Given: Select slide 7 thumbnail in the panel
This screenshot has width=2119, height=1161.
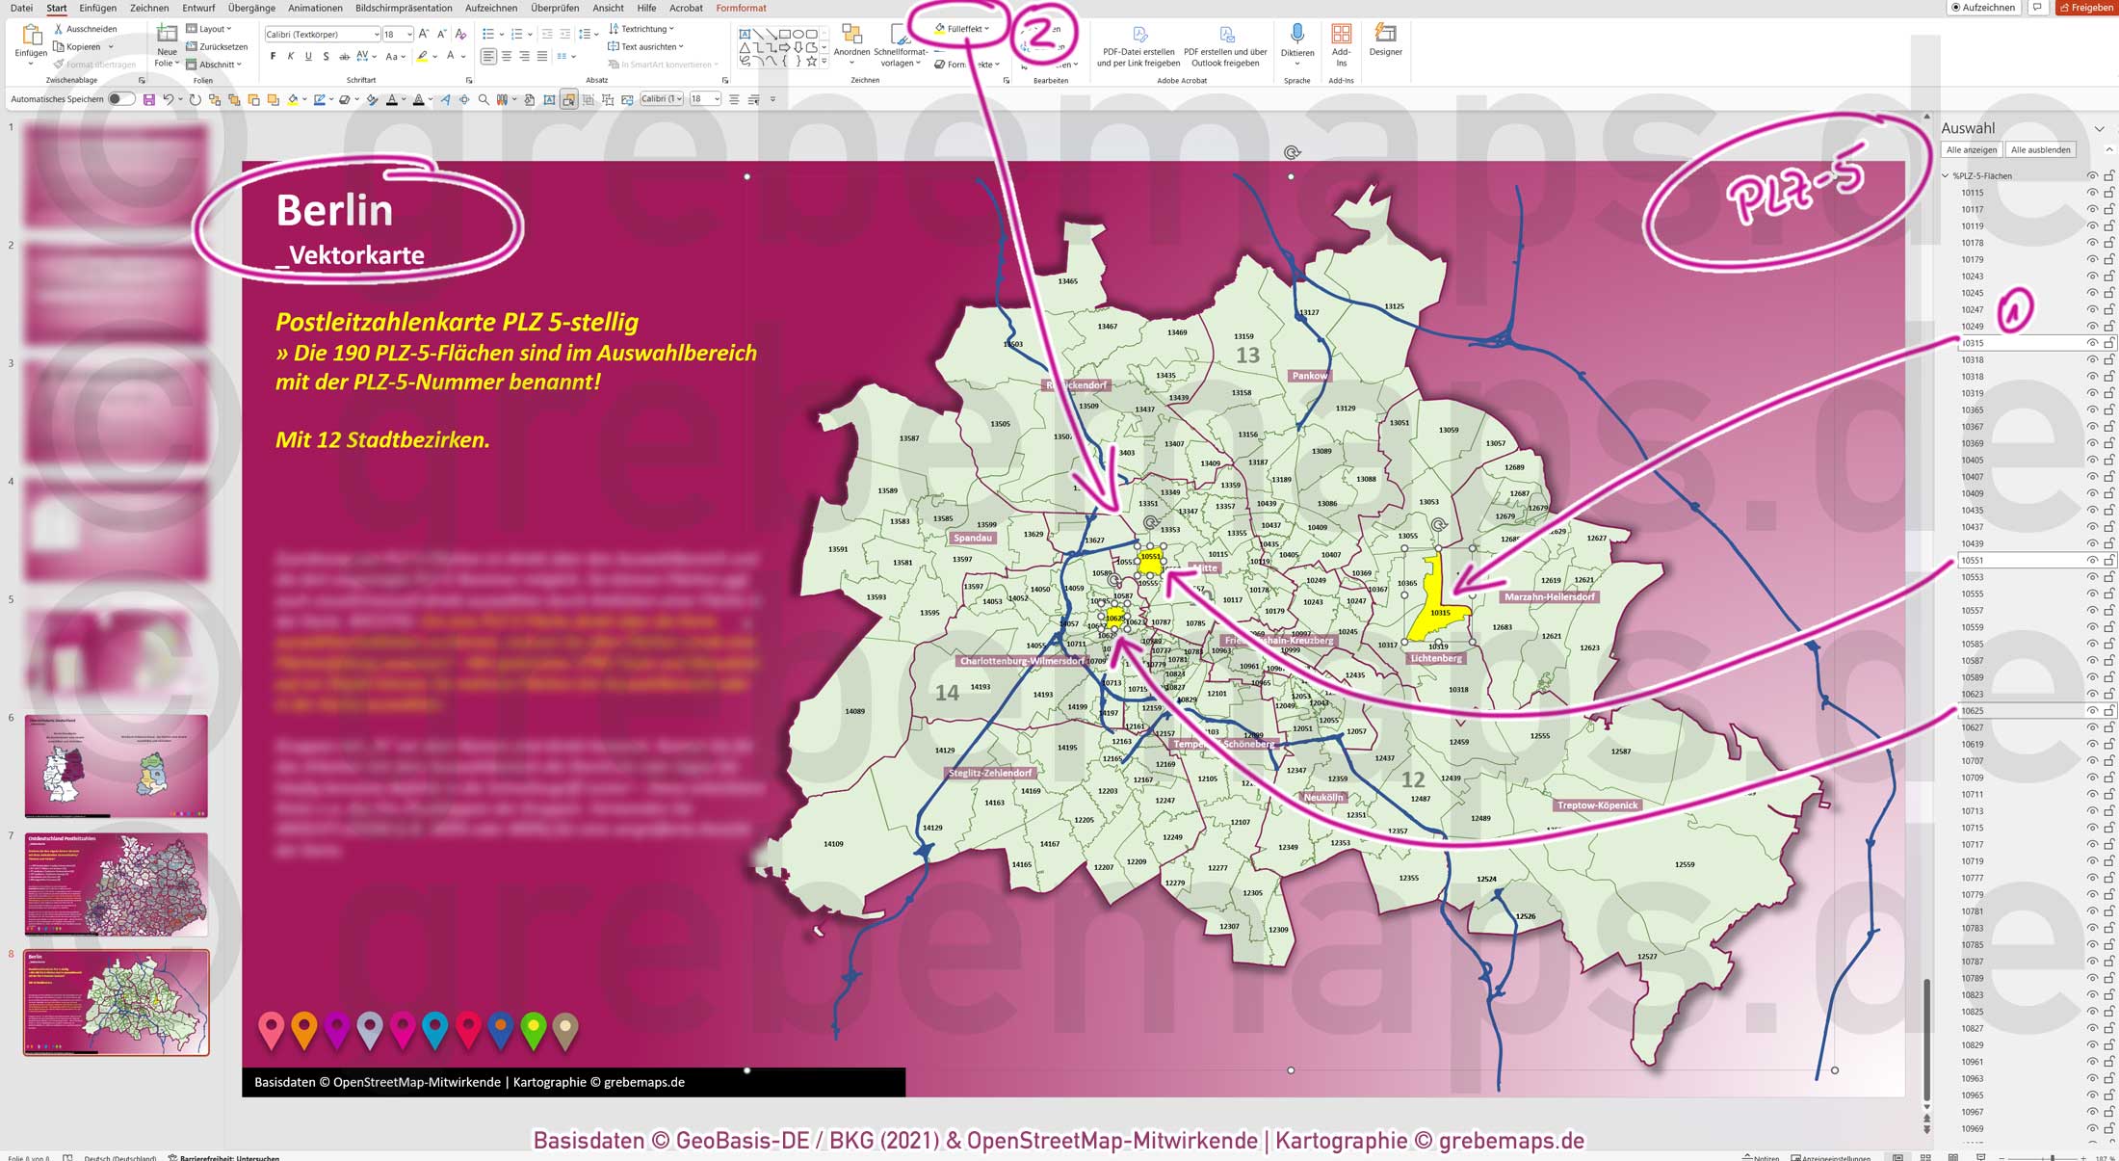Looking at the screenshot, I should [116, 882].
